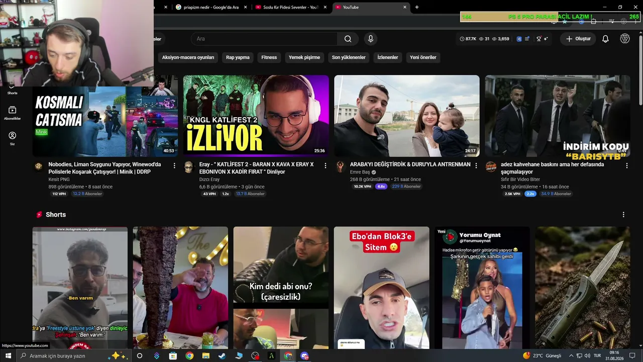Play the KNGL KATLİFEST 2 İZLİYOR thumbnail
This screenshot has height=362, width=643.
[x=256, y=116]
